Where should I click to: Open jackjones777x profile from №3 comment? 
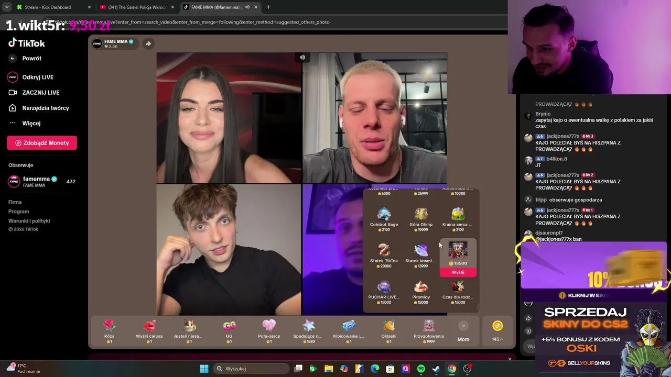click(x=563, y=136)
